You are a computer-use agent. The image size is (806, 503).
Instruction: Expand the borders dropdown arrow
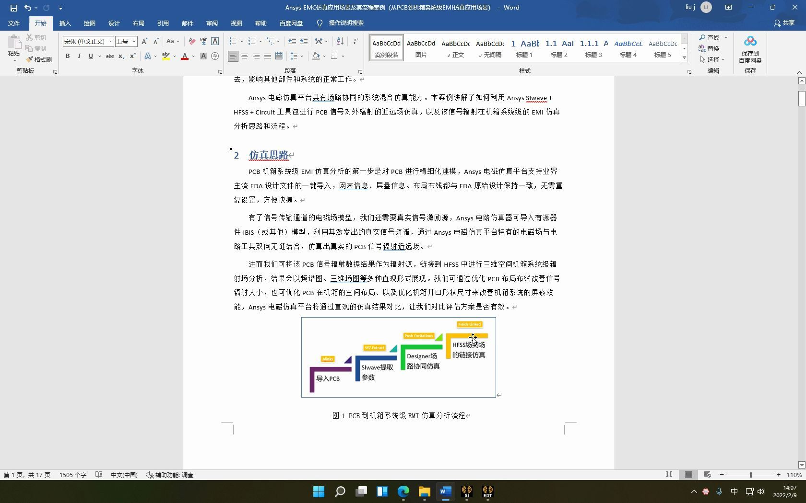click(x=343, y=56)
